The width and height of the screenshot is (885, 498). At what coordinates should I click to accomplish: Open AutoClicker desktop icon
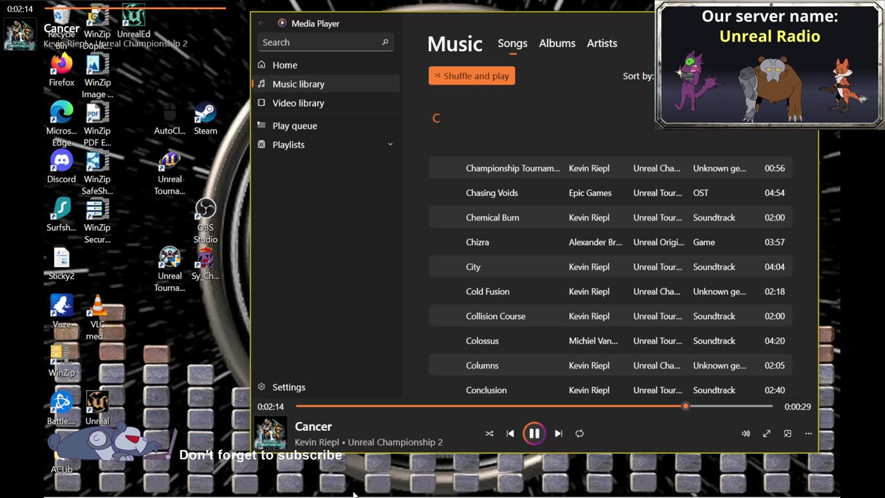coord(169,119)
